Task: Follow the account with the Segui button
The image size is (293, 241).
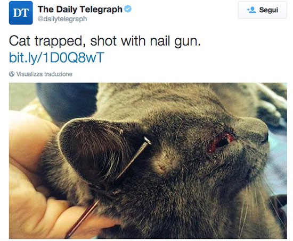Action: 262,10
